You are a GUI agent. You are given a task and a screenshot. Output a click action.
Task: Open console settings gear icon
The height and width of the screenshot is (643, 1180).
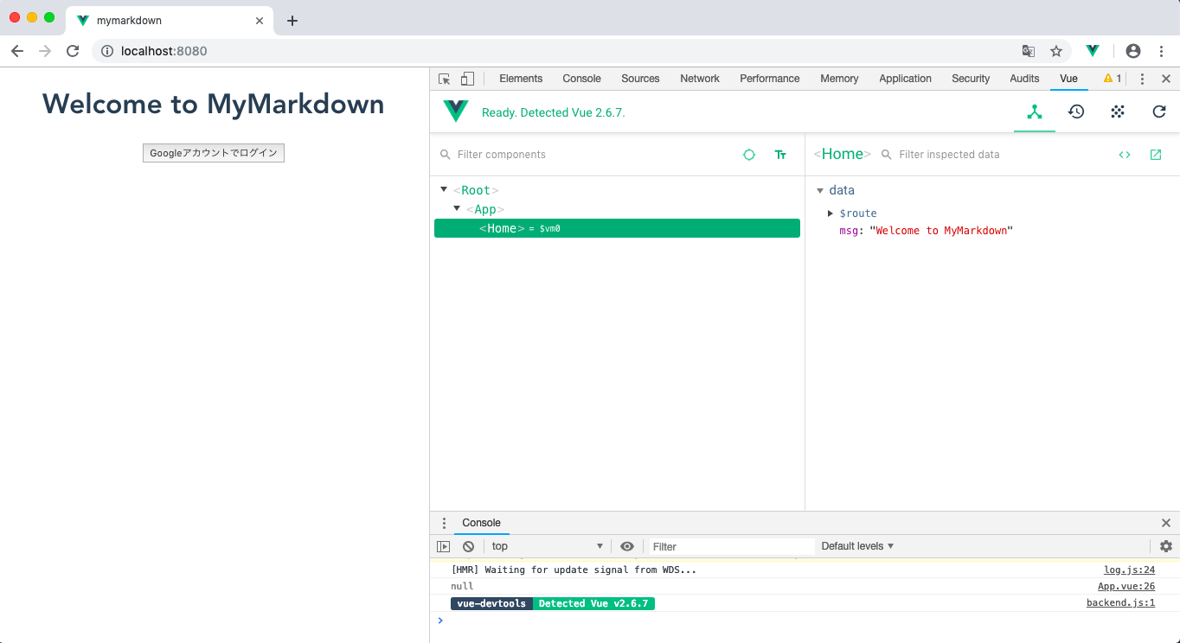click(1166, 546)
